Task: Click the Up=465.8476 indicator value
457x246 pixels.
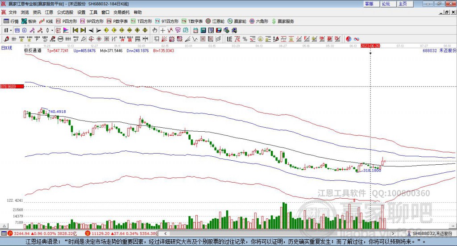Action: pyautogui.click(x=84, y=51)
